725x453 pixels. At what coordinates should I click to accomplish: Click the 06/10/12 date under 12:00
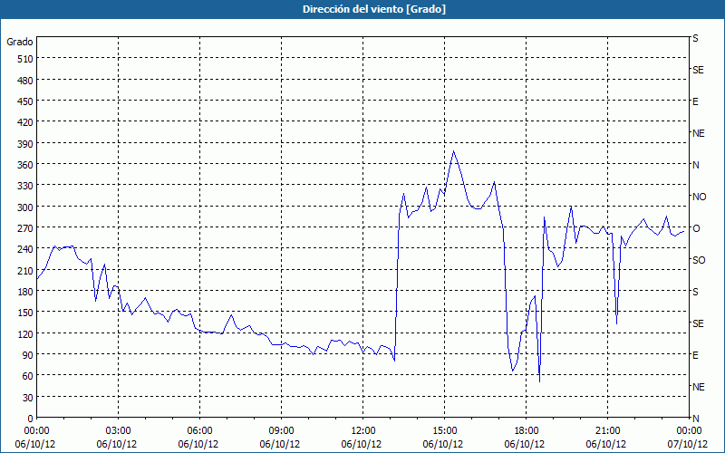[361, 444]
